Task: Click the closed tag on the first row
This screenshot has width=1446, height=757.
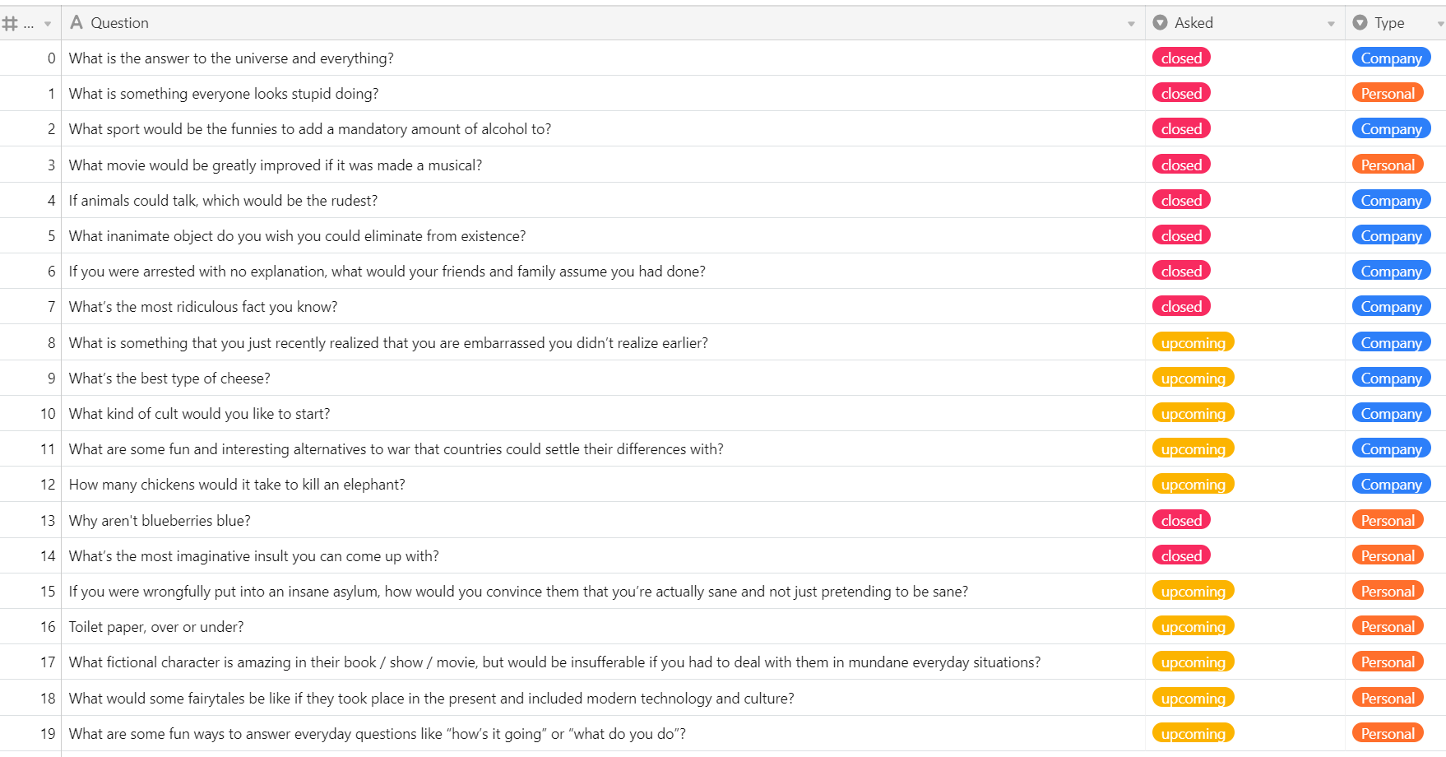Action: coord(1181,58)
